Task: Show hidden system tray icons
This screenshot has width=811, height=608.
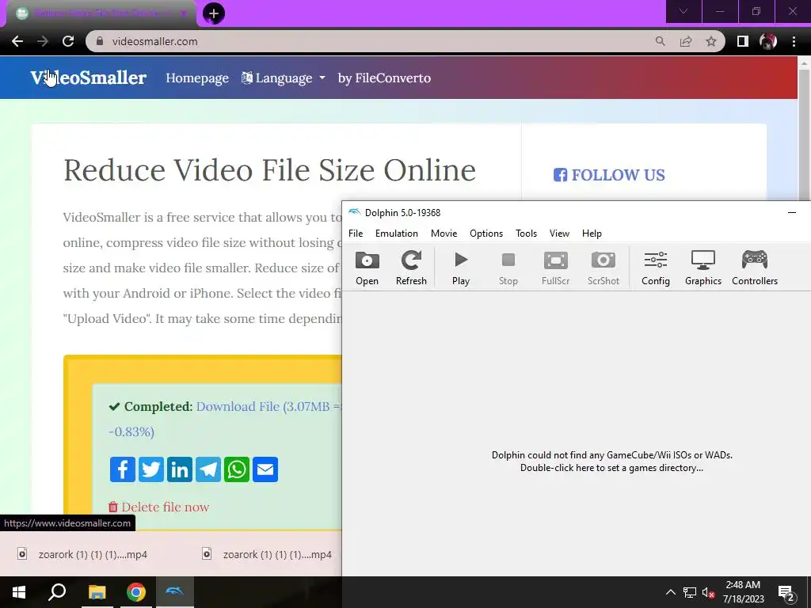Action: pyautogui.click(x=670, y=592)
